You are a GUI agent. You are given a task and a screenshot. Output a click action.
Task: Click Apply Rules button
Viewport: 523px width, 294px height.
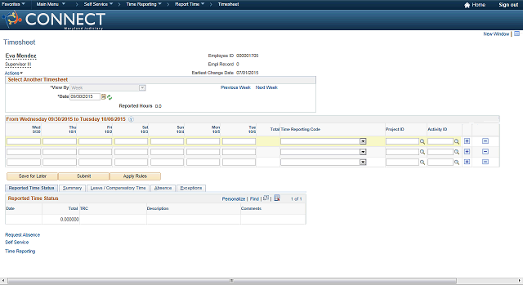tap(135, 176)
